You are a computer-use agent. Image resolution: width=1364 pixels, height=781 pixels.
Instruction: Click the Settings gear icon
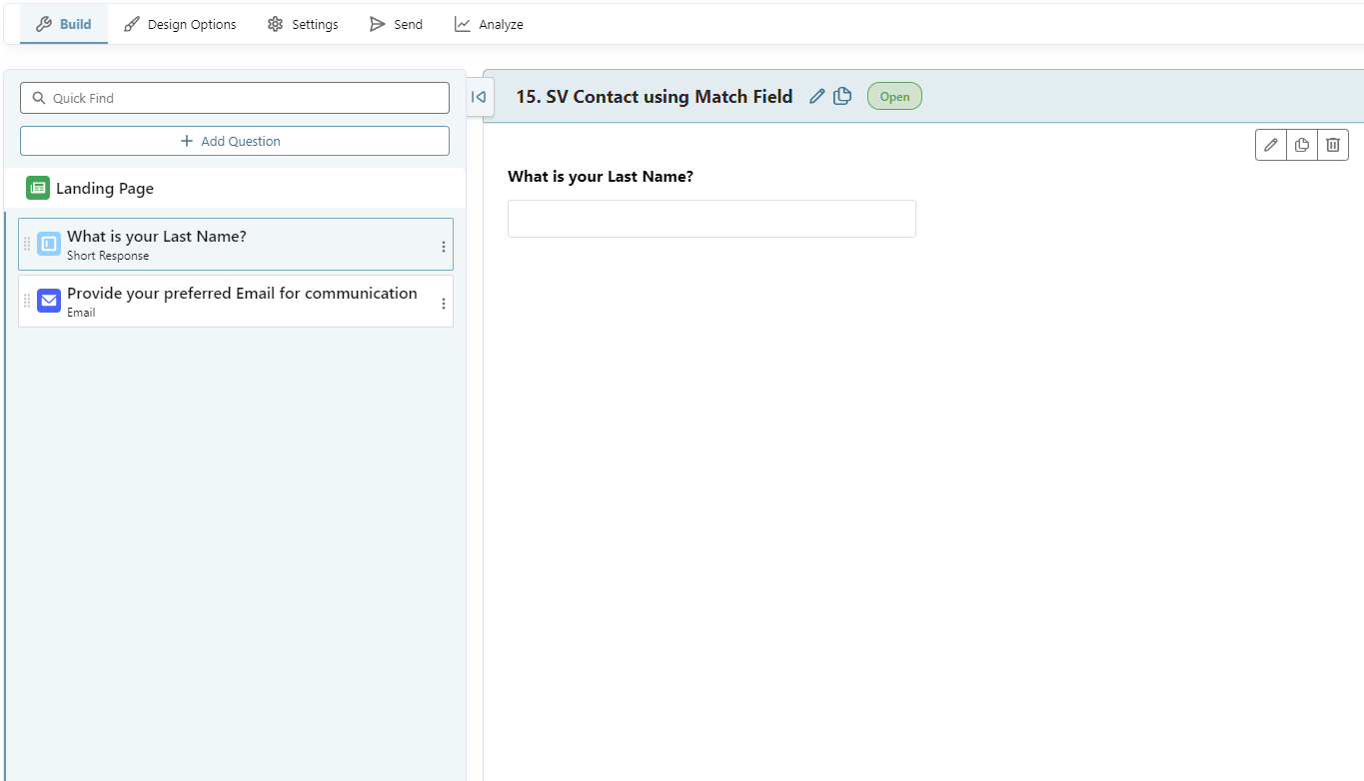[x=274, y=24]
